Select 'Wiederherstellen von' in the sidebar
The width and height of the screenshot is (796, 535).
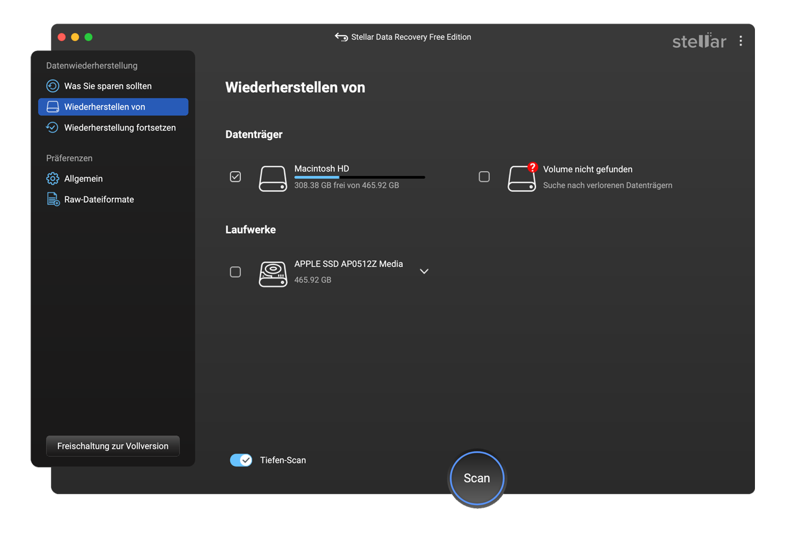[103, 106]
